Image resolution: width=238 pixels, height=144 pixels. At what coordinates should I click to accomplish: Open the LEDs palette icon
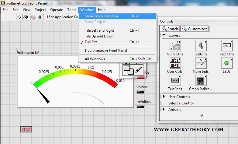[227, 63]
